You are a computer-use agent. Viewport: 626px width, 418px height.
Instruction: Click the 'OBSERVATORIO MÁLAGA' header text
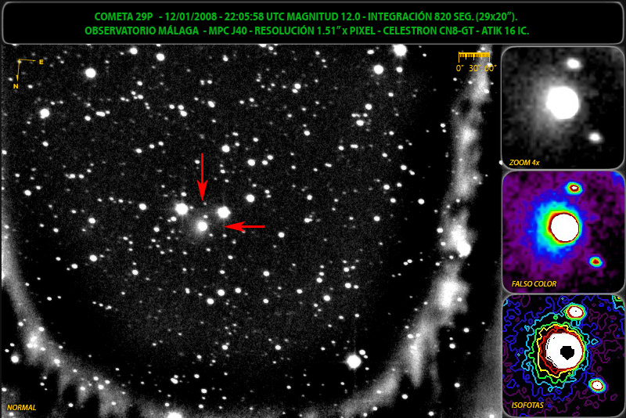click(142, 31)
